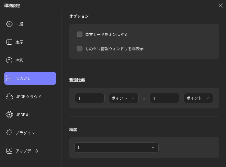The image size is (226, 167).
Task: Open the アップデーター tab
Action: (30, 151)
